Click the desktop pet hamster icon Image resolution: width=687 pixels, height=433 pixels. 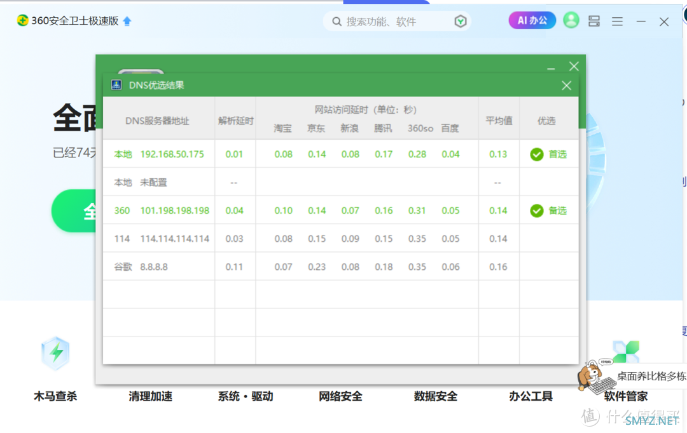pyautogui.click(x=596, y=376)
